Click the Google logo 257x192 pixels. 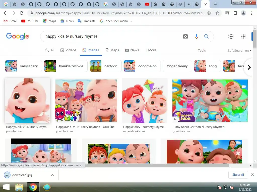tap(18, 36)
